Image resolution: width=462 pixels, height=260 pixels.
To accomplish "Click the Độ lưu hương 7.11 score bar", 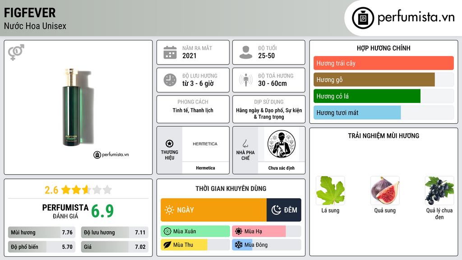I will point(115,232).
